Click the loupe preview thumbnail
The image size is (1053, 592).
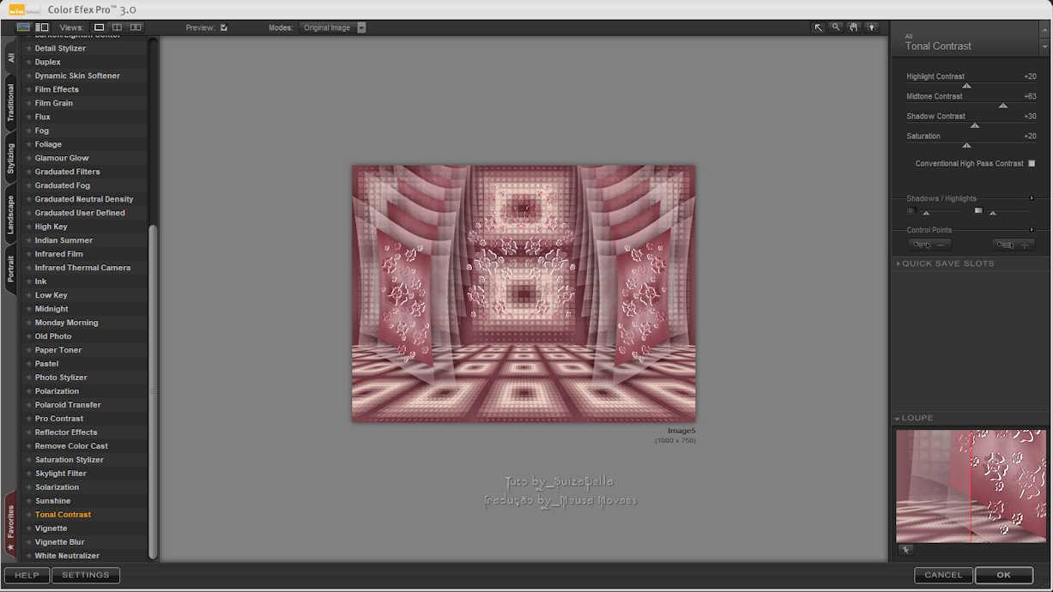[971, 486]
